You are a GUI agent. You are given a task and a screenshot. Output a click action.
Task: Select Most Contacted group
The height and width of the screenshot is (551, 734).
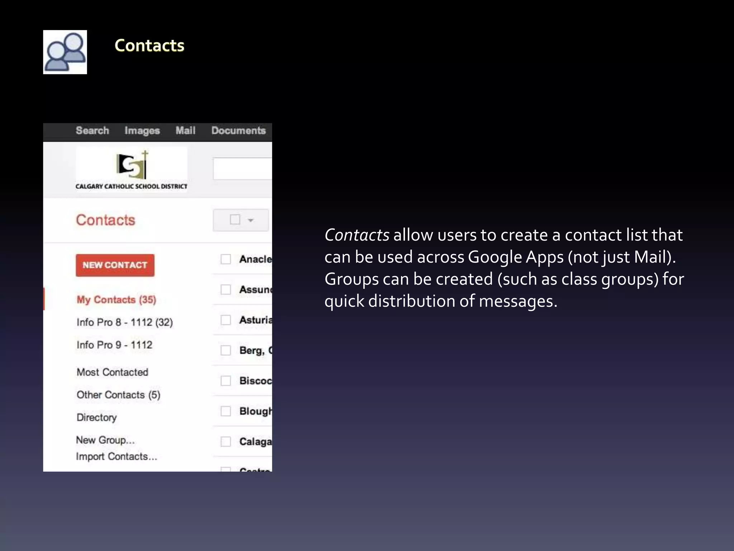112,372
